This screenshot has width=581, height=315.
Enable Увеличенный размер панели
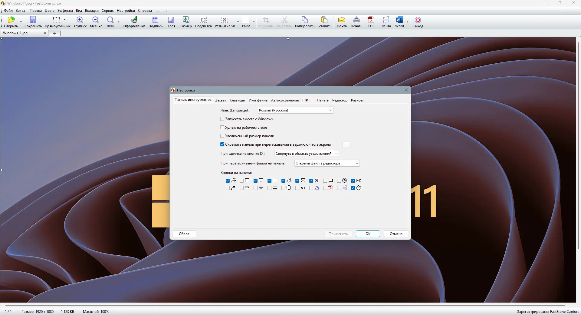click(222, 136)
